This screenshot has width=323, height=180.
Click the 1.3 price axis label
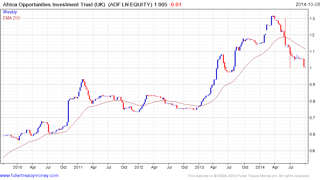point(312,19)
